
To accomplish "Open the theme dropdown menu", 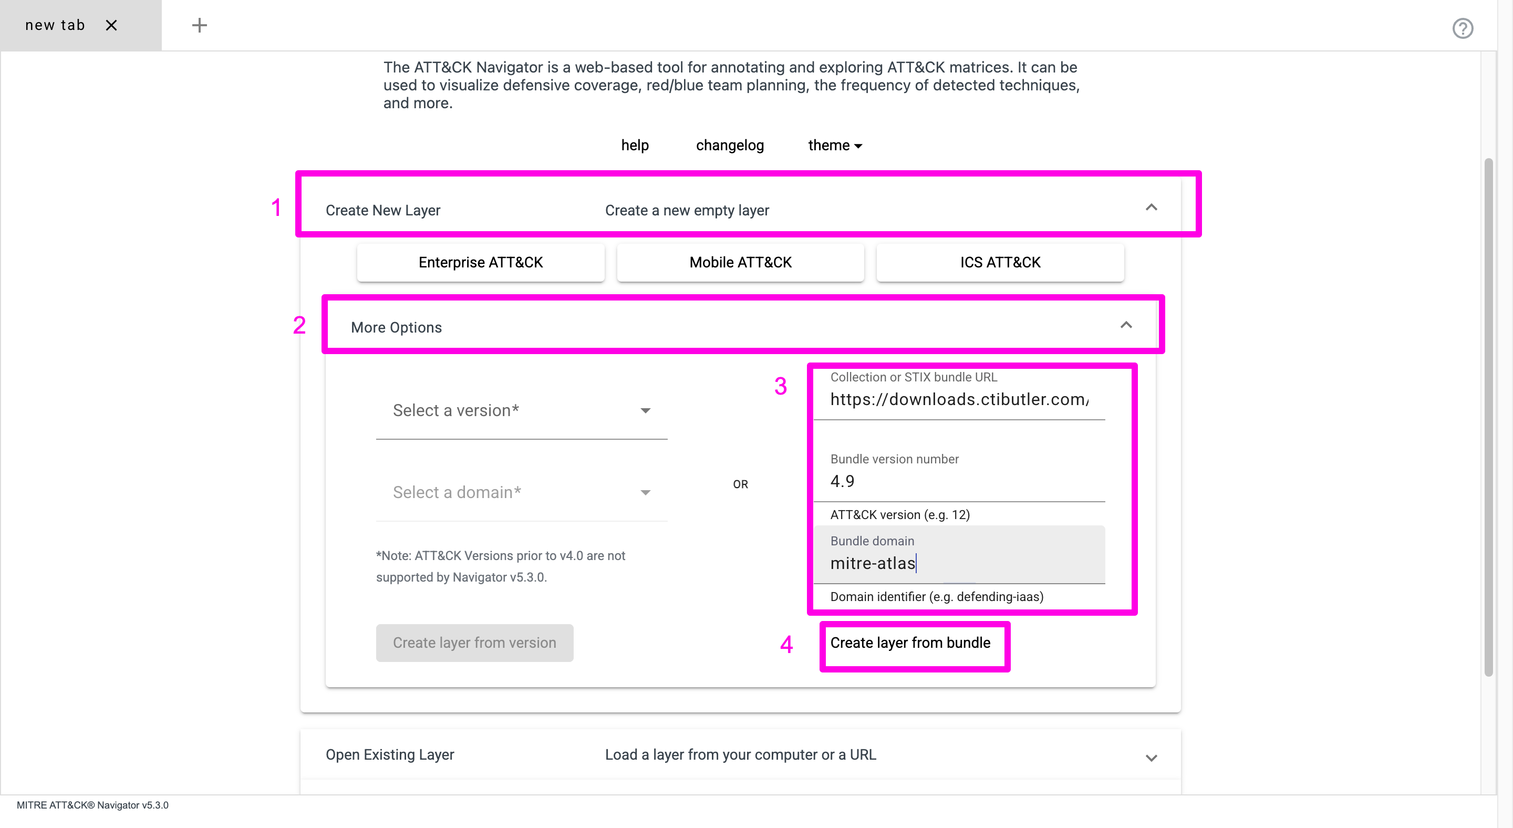I will tap(834, 145).
